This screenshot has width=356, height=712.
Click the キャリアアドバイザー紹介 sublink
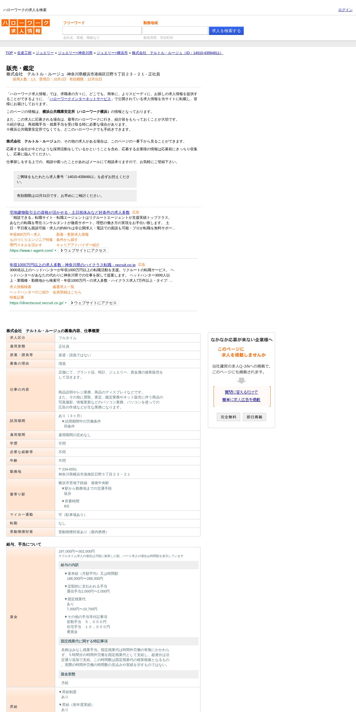pos(78,245)
